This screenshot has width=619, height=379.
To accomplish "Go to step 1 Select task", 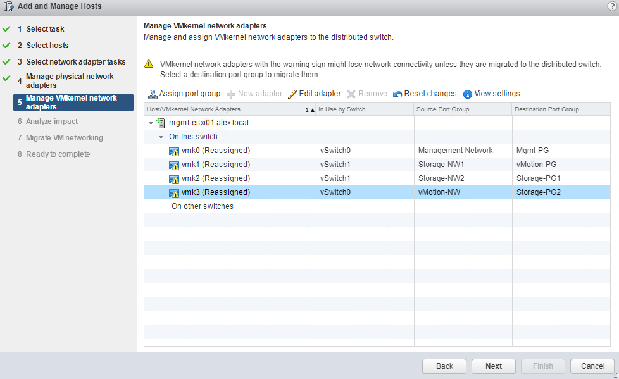I will coord(45,29).
